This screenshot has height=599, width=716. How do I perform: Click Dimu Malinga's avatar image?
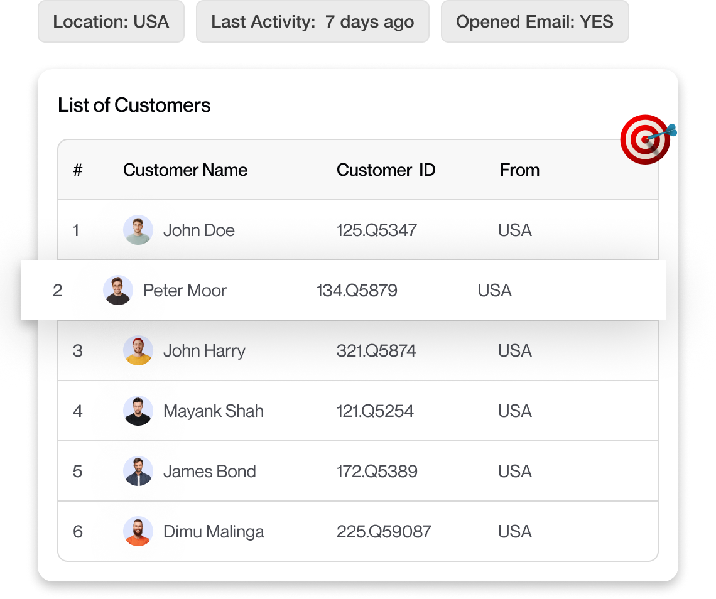click(x=138, y=531)
